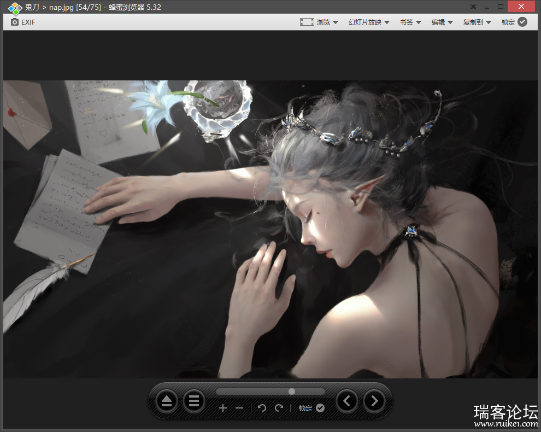Maximize the Honeyview window
541x432 pixels.
point(501,7)
